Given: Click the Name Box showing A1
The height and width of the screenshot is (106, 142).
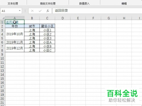Looking at the screenshot, I should (11, 11).
